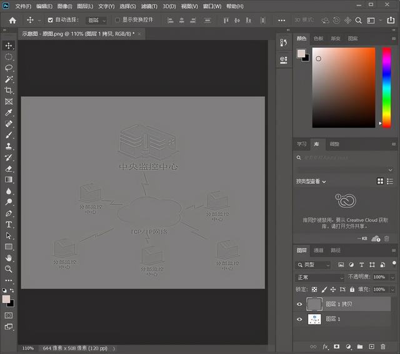Click the Share icon in options bar
This screenshot has height=354, width=400.
tap(391, 20)
